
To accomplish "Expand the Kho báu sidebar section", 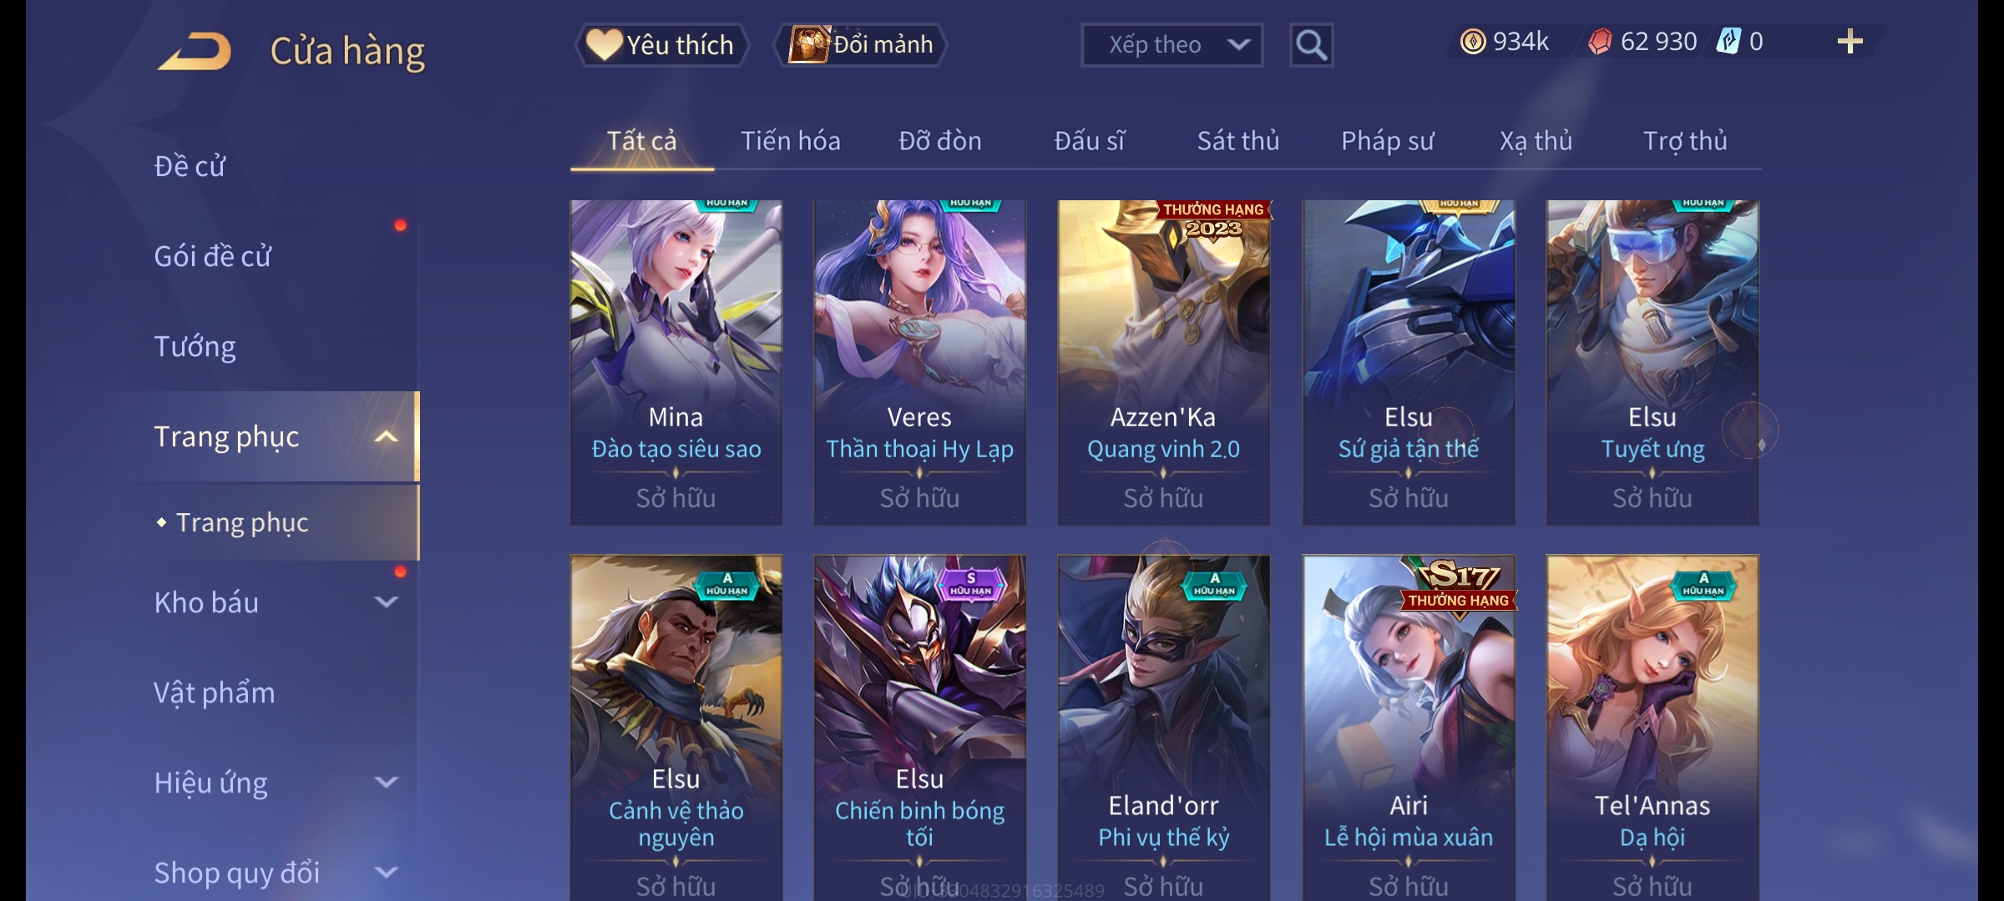I will tap(386, 602).
